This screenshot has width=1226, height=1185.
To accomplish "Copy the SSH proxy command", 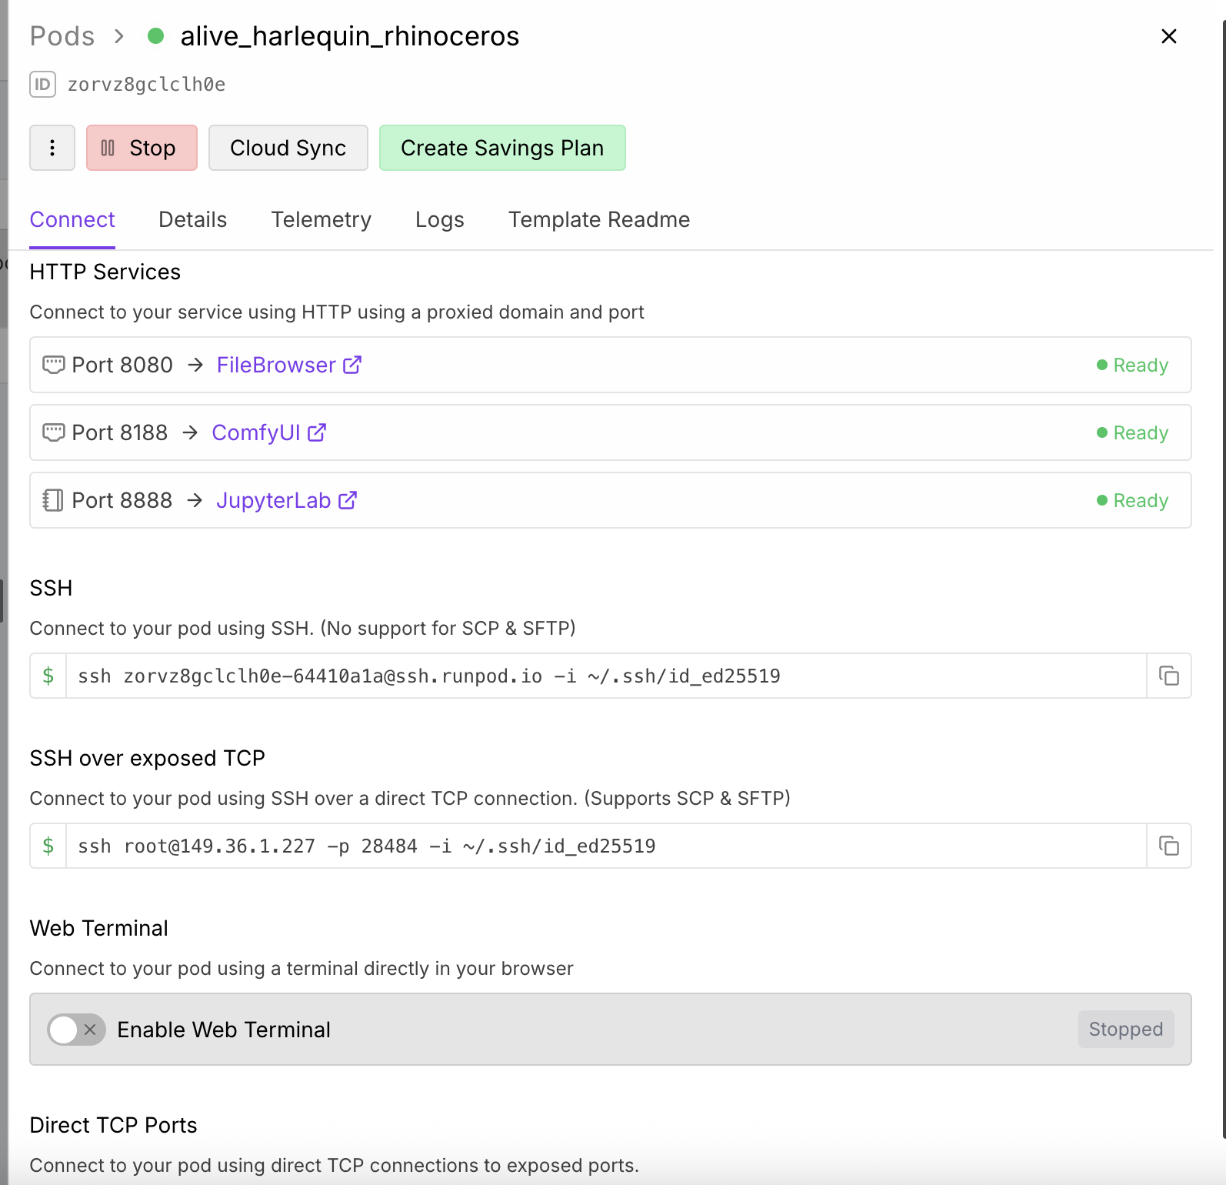I will click(x=1168, y=676).
